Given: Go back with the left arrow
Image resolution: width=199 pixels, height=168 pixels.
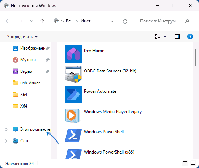Looking at the screenshot, I should click(8, 21).
